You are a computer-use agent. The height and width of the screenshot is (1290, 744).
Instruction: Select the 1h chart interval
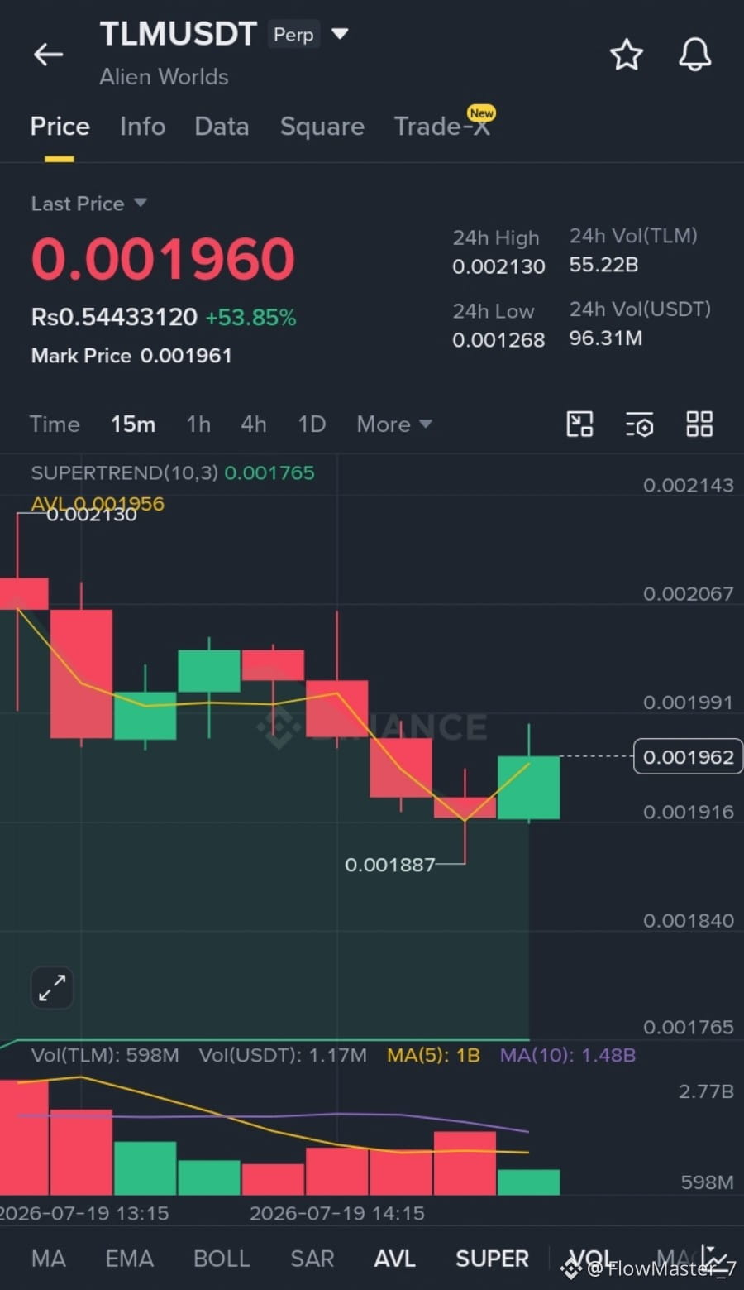(198, 424)
